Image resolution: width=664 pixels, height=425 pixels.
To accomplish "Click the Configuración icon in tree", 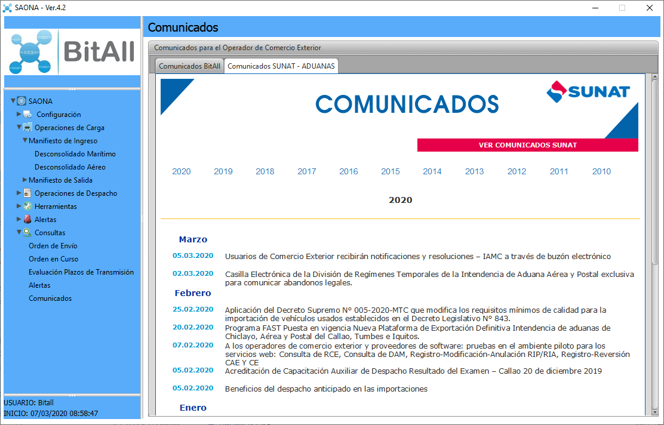I will (28, 115).
